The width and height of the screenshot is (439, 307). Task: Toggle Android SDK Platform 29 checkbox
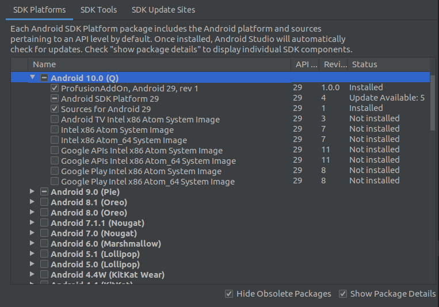pyautogui.click(x=55, y=99)
